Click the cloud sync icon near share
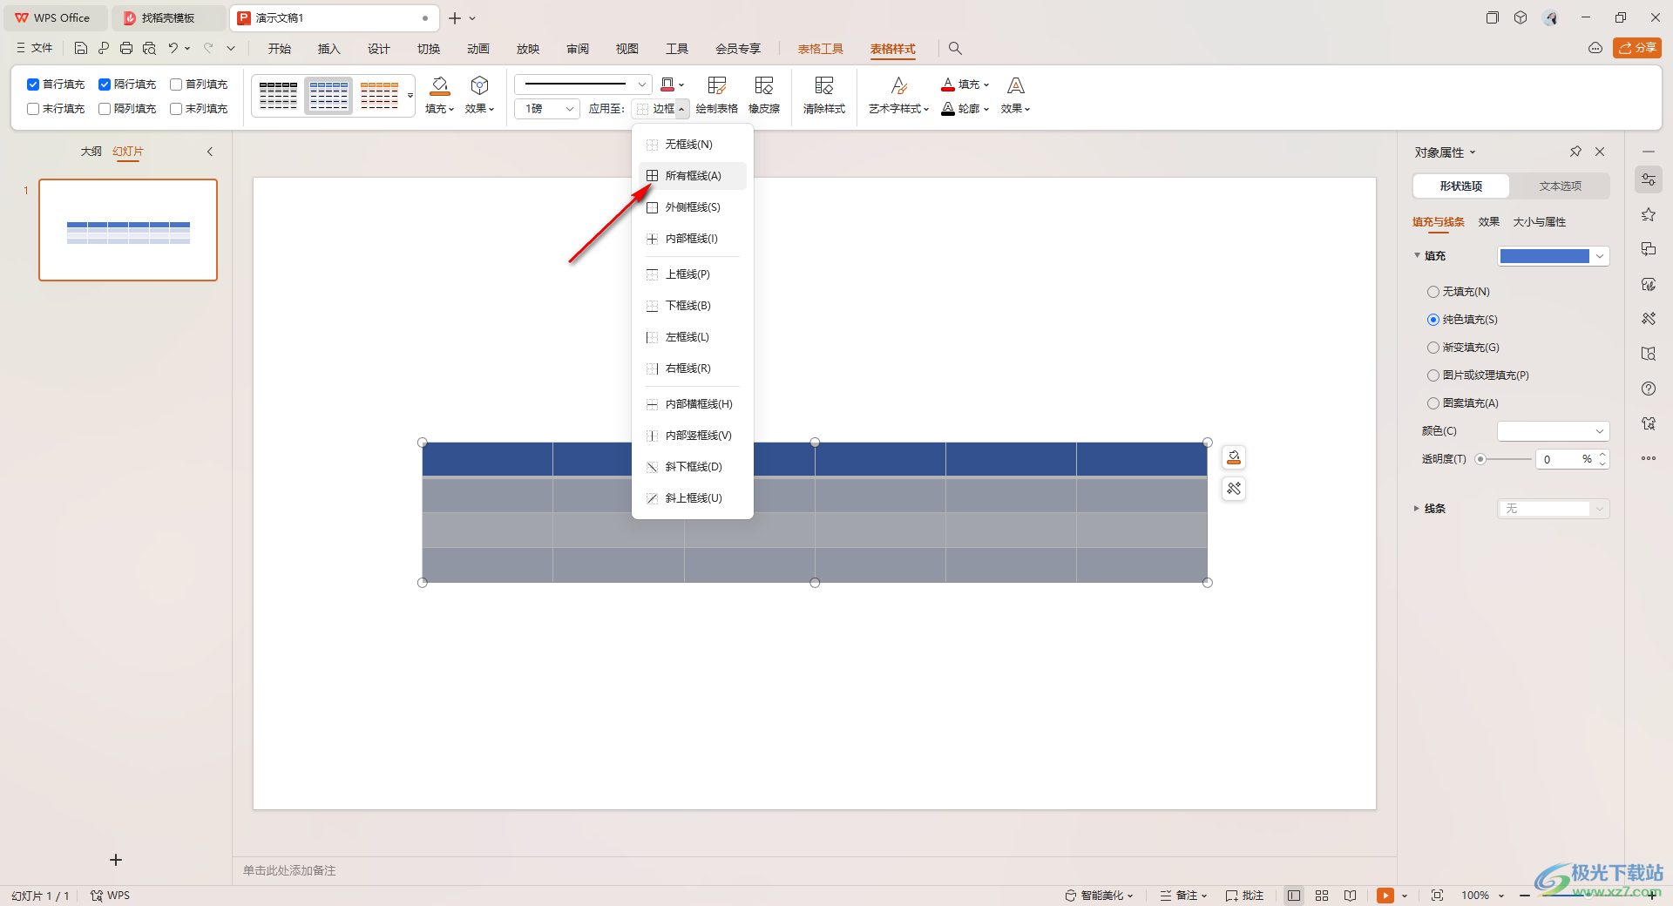The width and height of the screenshot is (1673, 906). pyautogui.click(x=1595, y=48)
